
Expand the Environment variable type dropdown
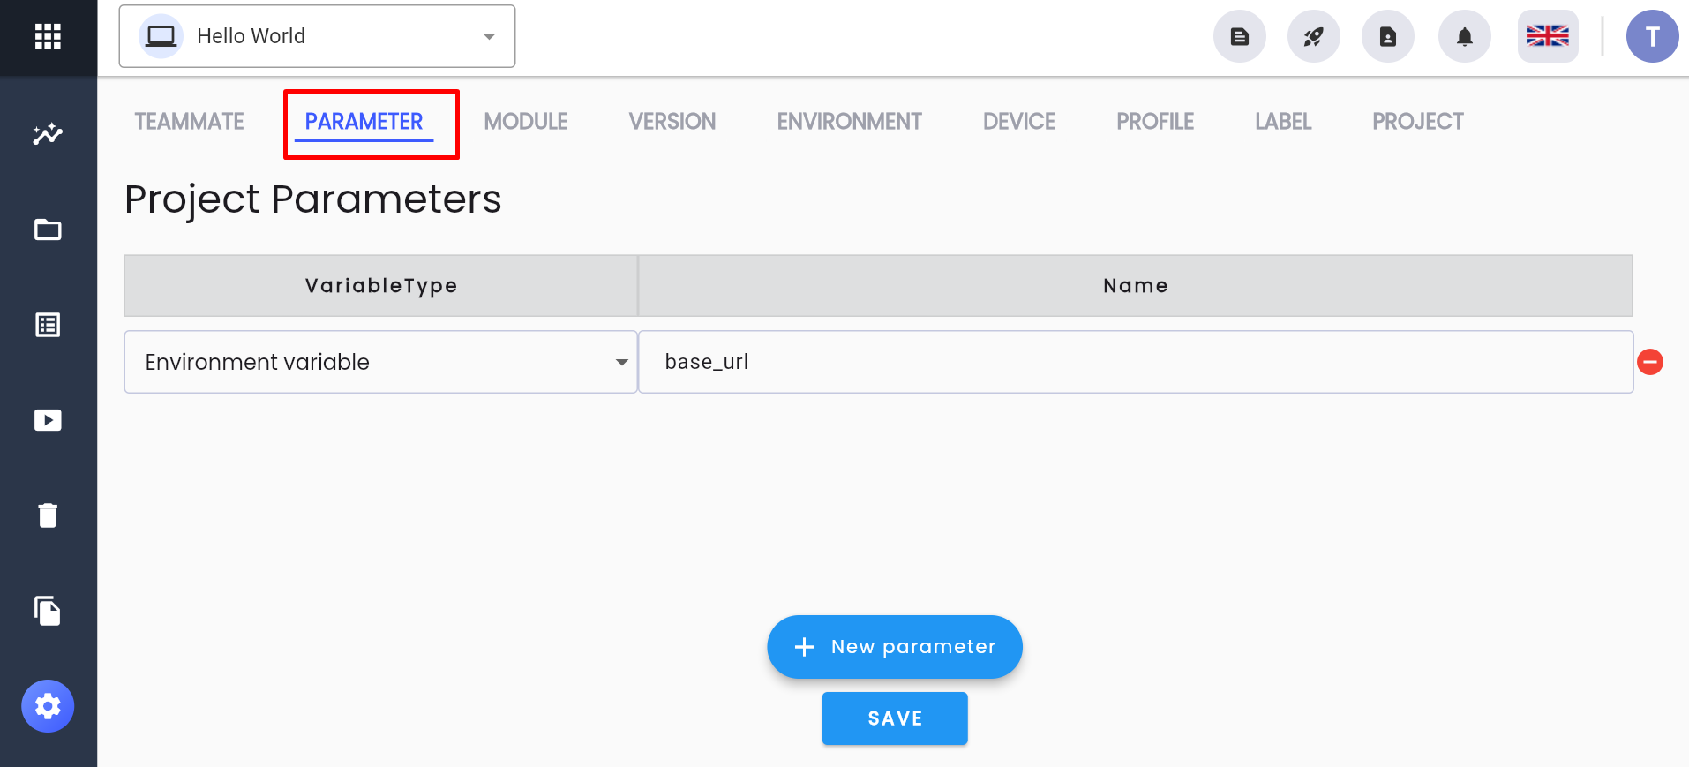[x=380, y=362]
